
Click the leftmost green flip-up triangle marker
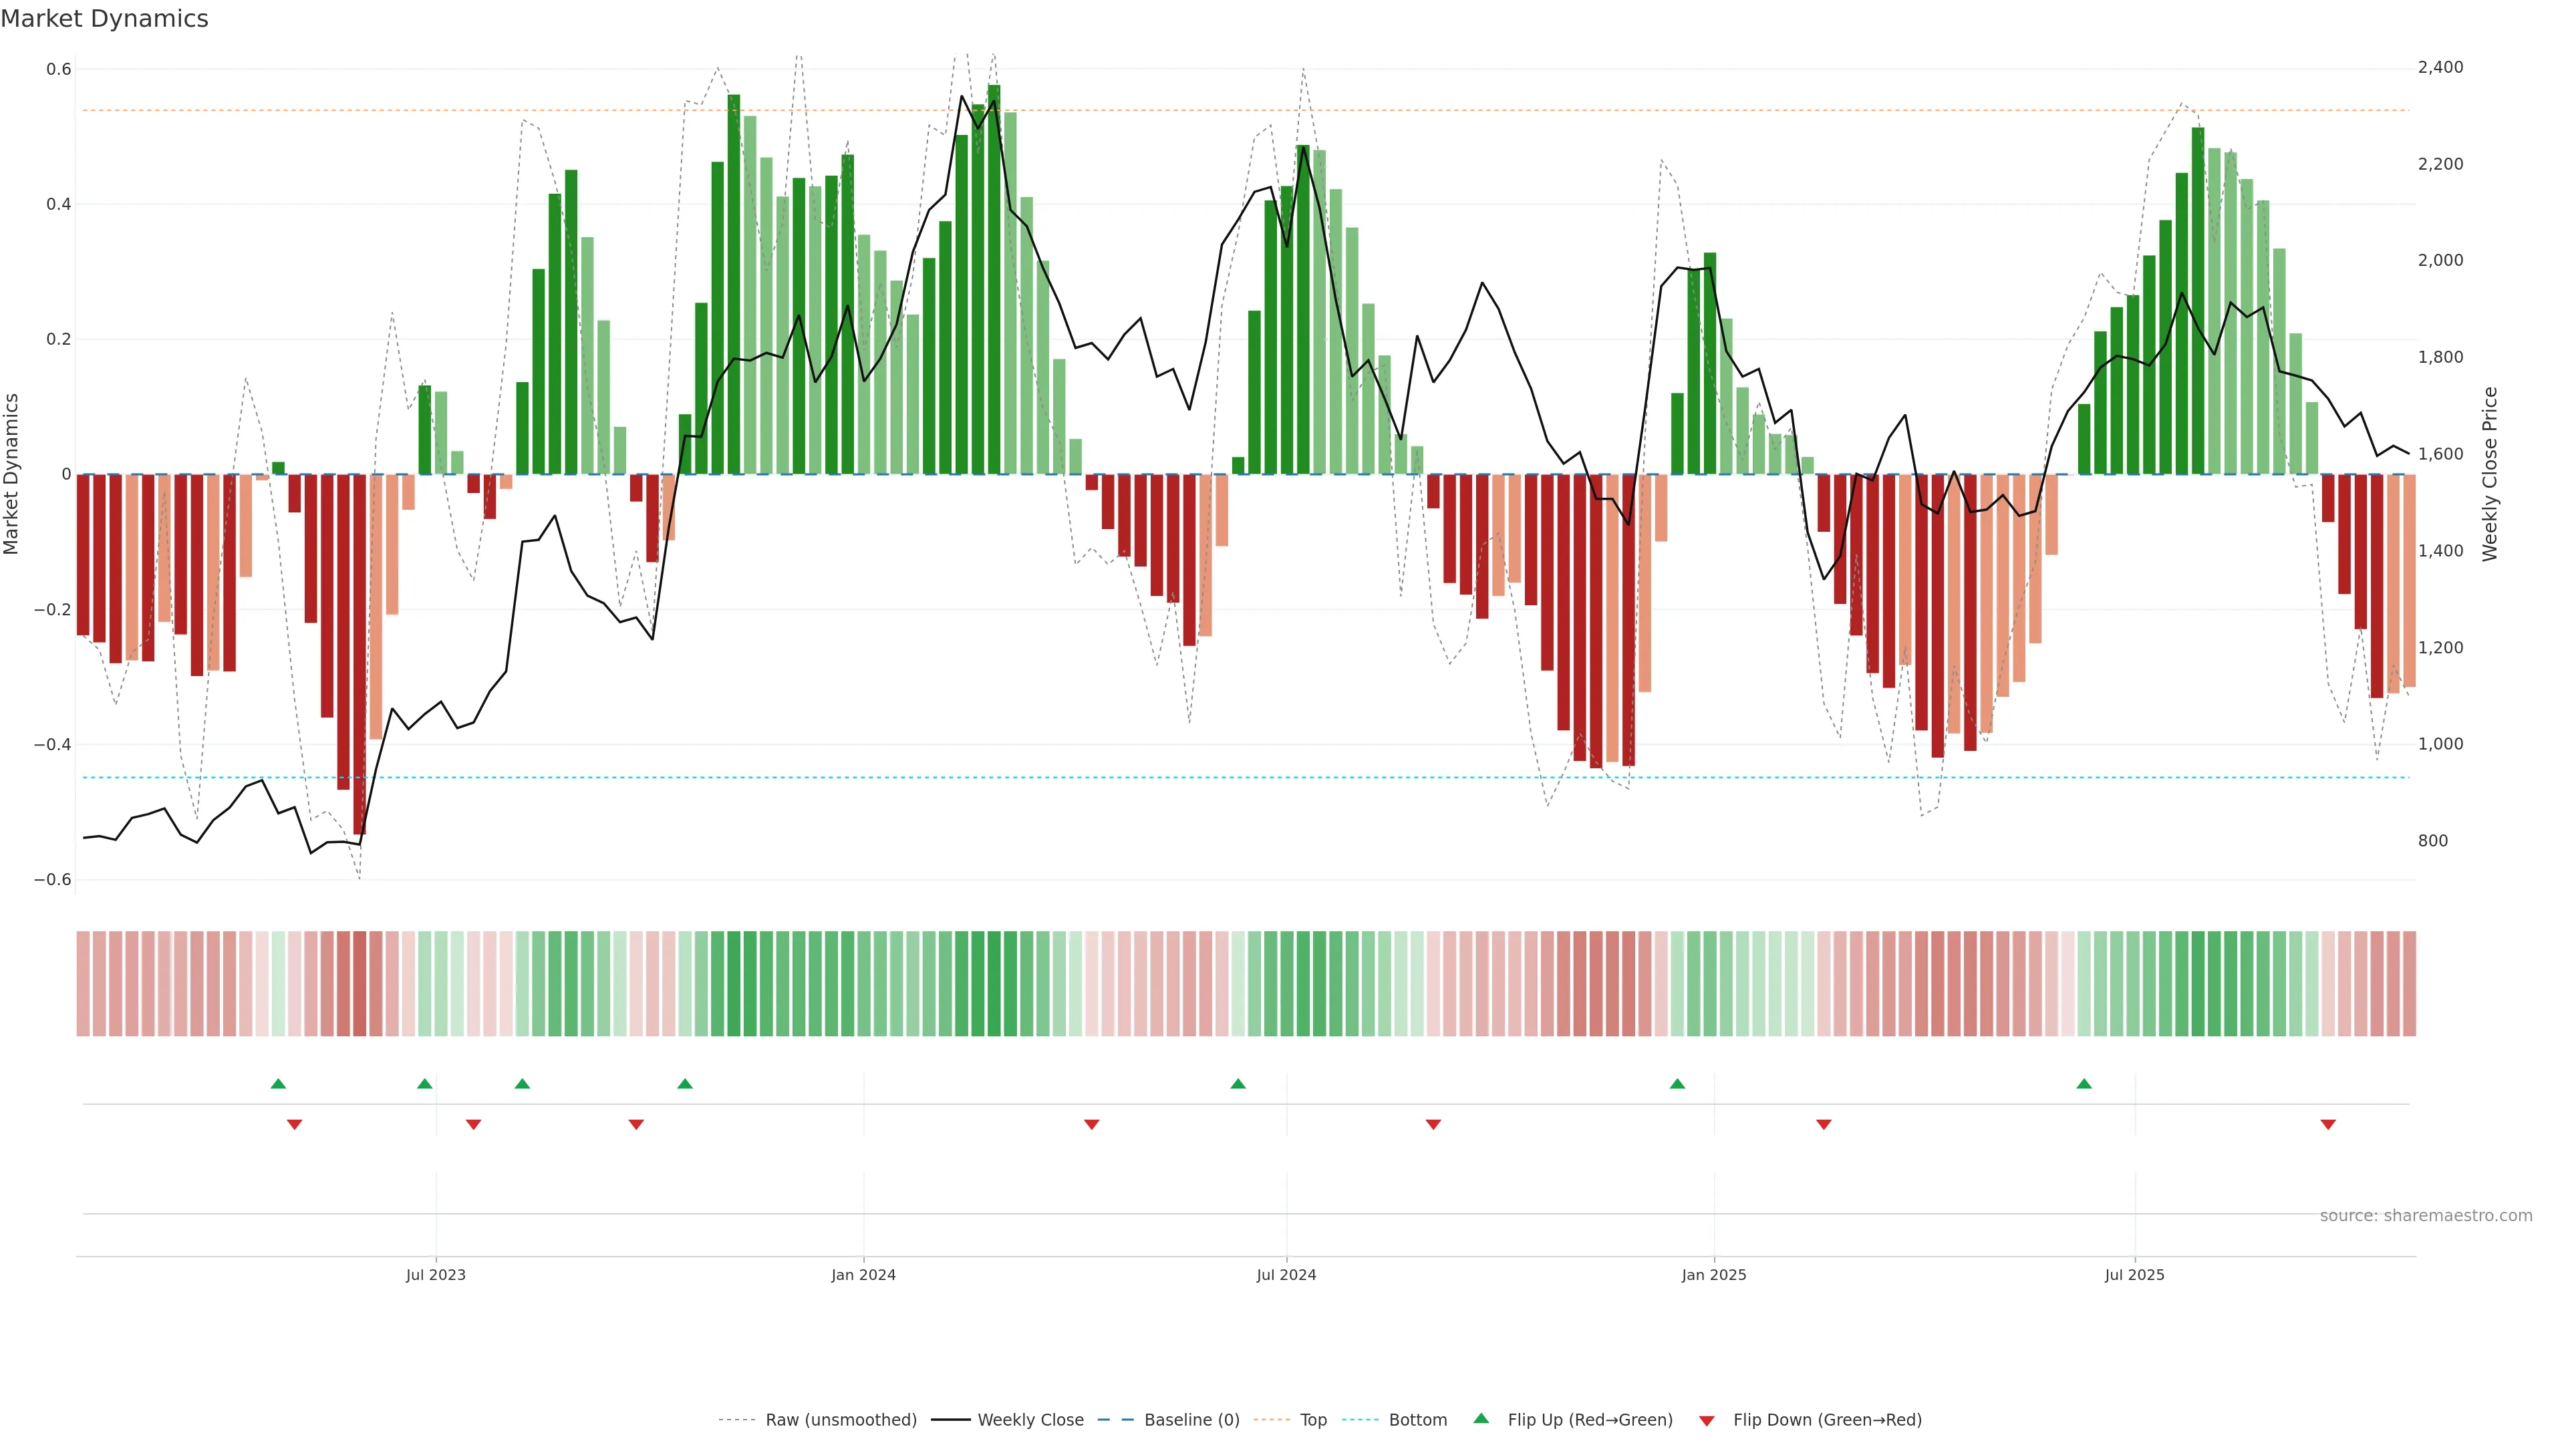278,1084
